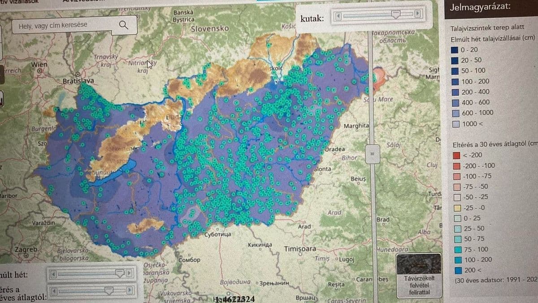The image size is (538, 303).
Task: Click the 'Суботица' map label
Action: pyautogui.click(x=217, y=234)
